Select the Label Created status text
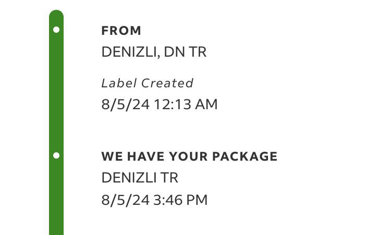Screen dimensions: 390x235 tap(147, 83)
